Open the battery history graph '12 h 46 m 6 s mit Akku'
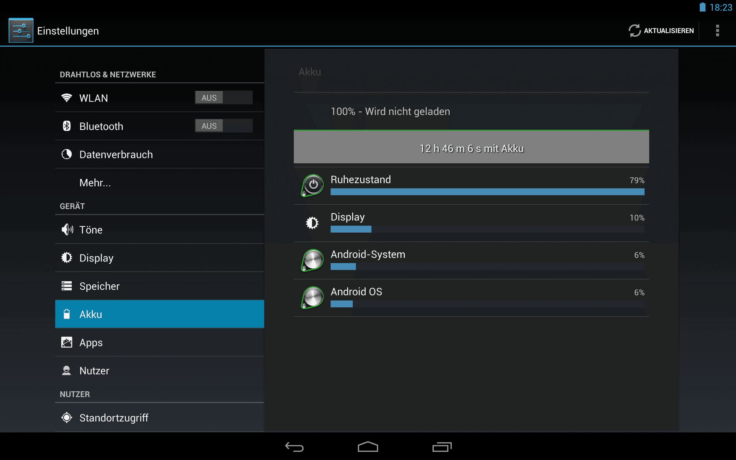736x460 pixels. point(471,147)
